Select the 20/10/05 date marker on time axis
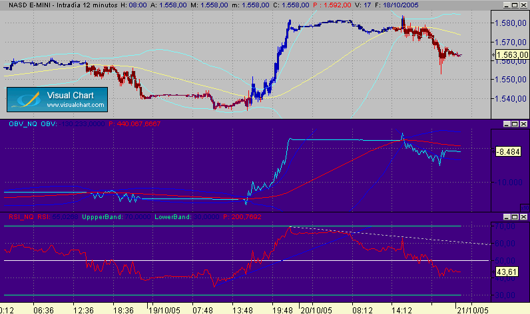This screenshot has width=530, height=314. 316,310
